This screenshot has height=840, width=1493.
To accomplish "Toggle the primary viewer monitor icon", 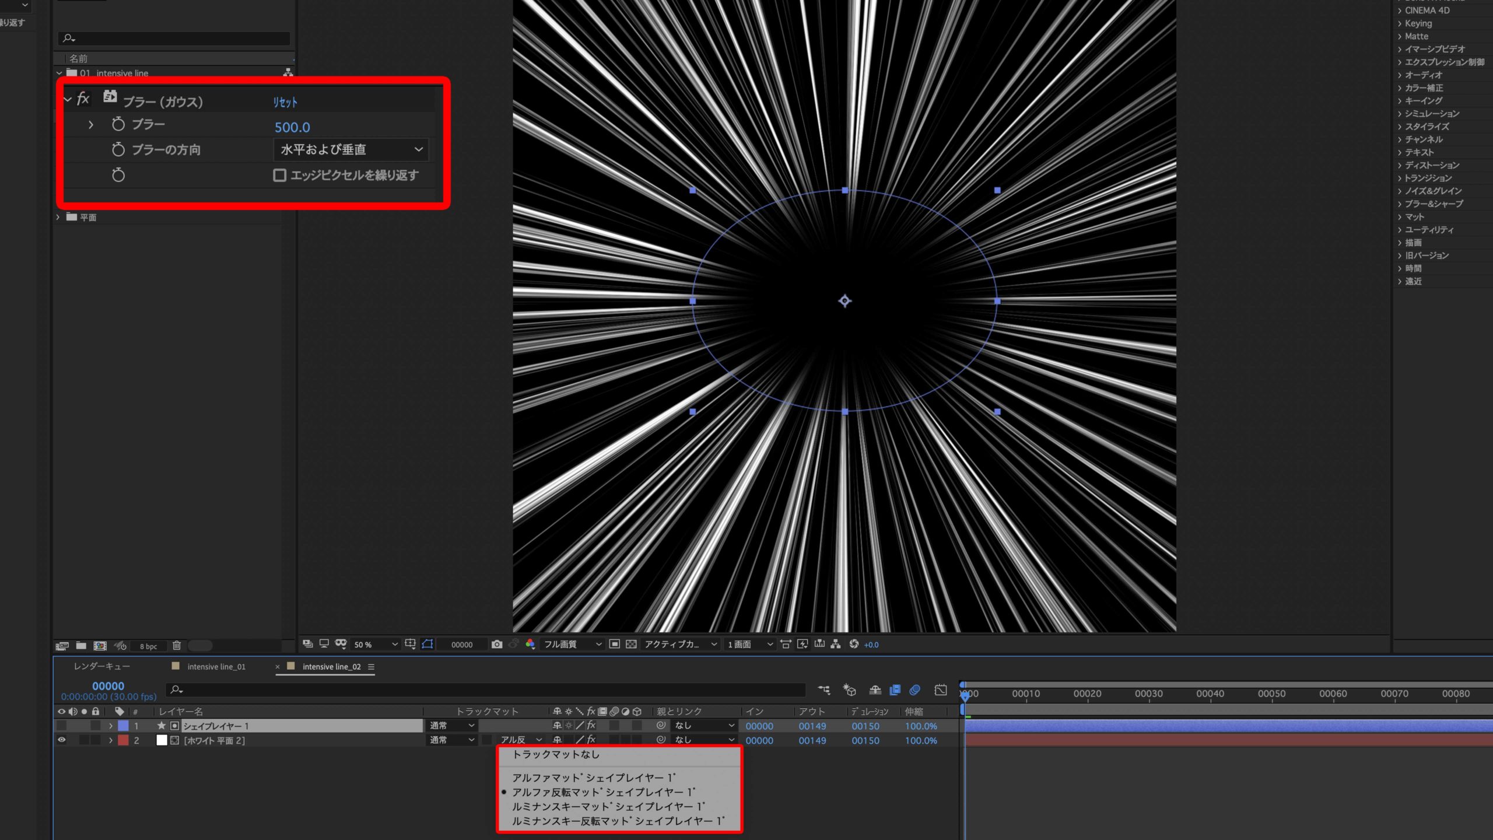I will tap(324, 643).
